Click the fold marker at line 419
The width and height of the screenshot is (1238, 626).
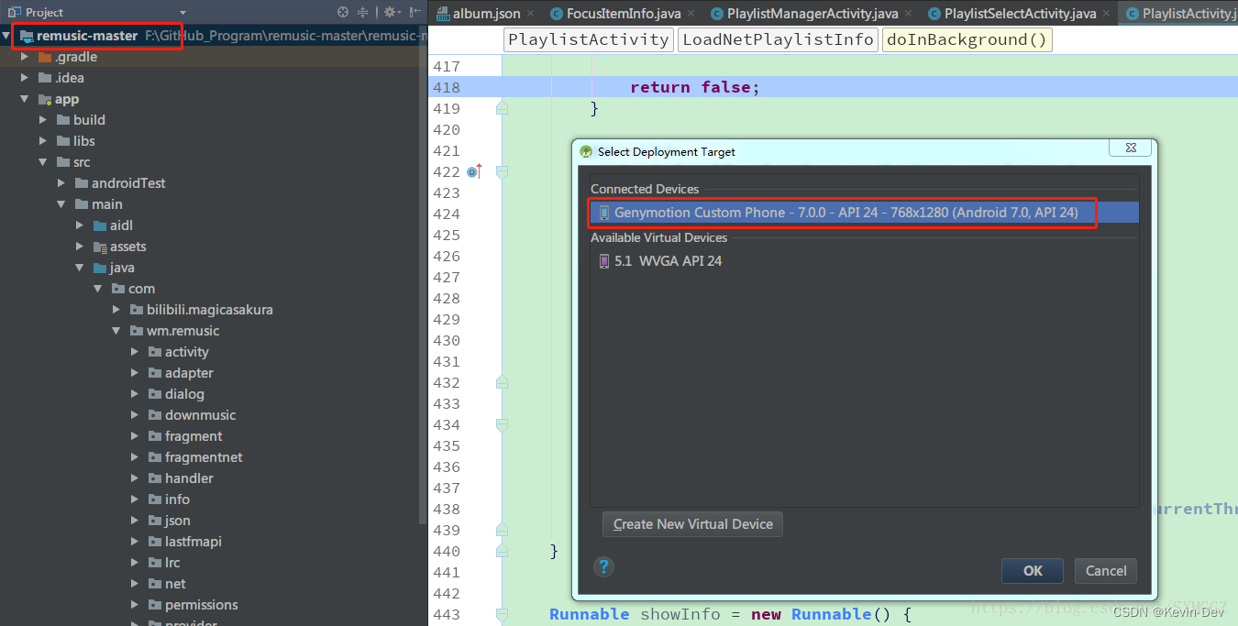pos(502,108)
